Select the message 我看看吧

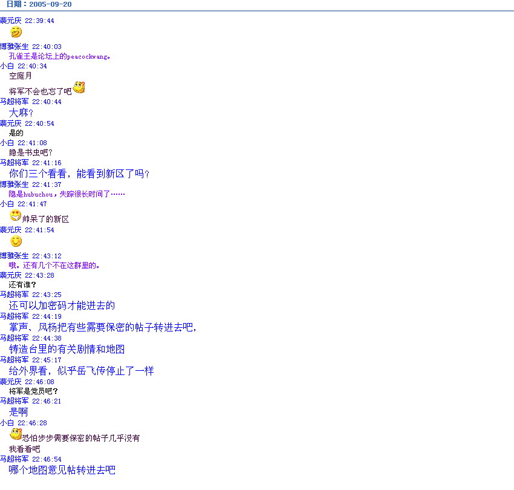(x=25, y=449)
